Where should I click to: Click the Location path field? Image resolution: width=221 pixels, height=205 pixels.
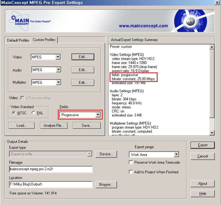coord(51,184)
